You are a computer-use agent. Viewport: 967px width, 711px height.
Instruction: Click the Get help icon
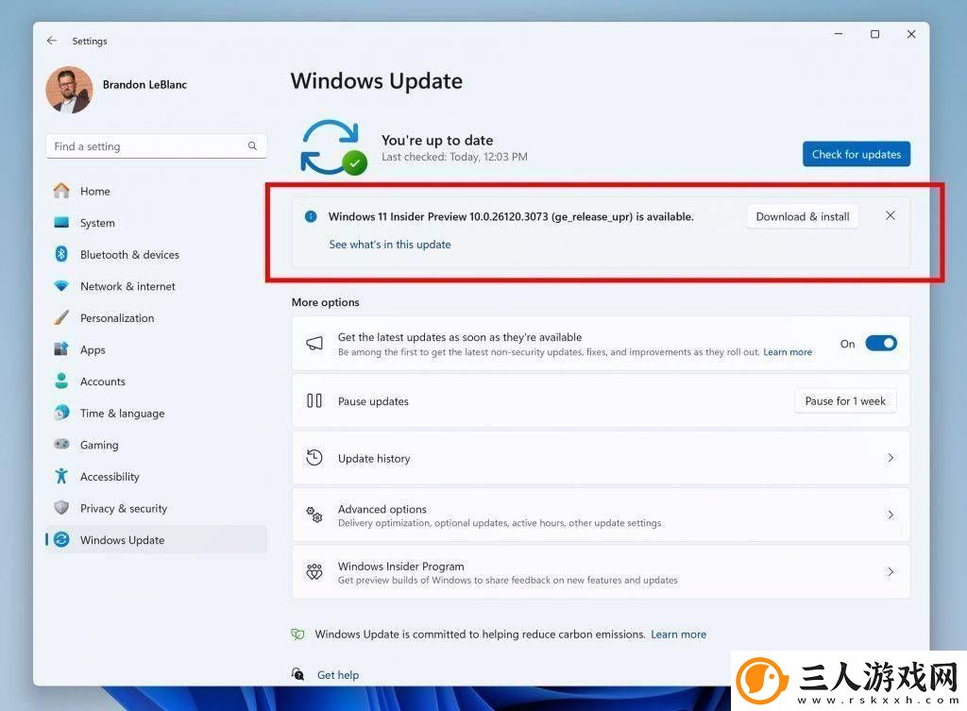click(x=297, y=674)
